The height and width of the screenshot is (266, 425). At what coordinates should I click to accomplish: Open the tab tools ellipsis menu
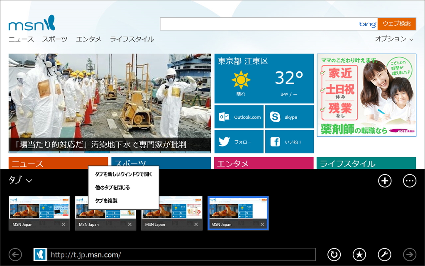click(x=410, y=181)
